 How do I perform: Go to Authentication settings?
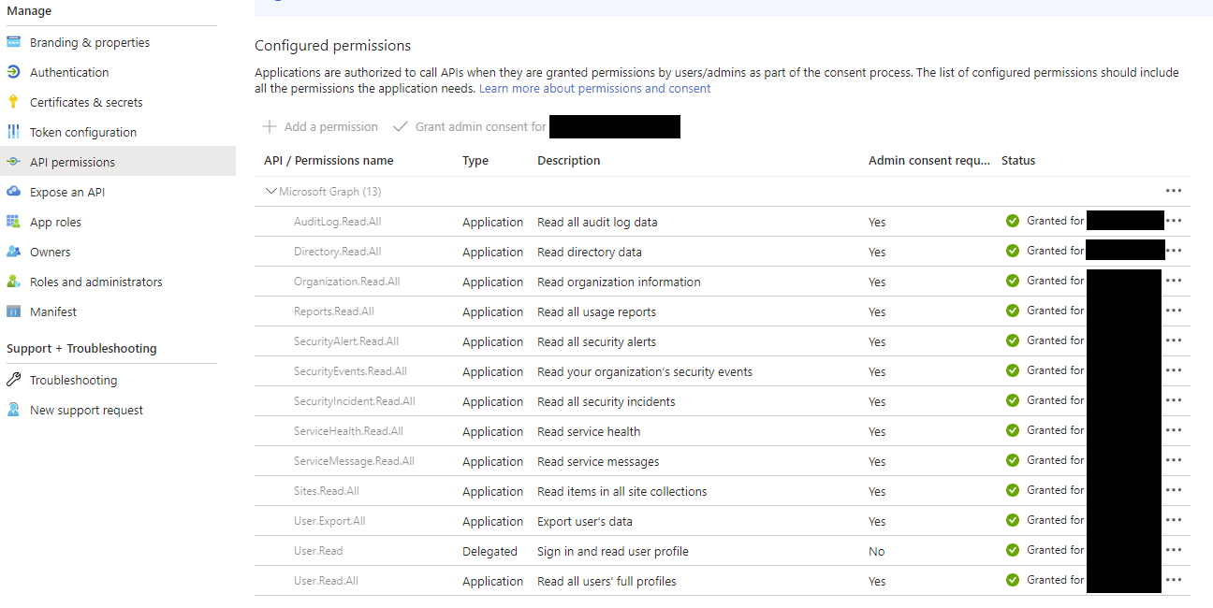click(x=69, y=72)
